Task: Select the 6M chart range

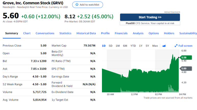Action: [x=125, y=46]
